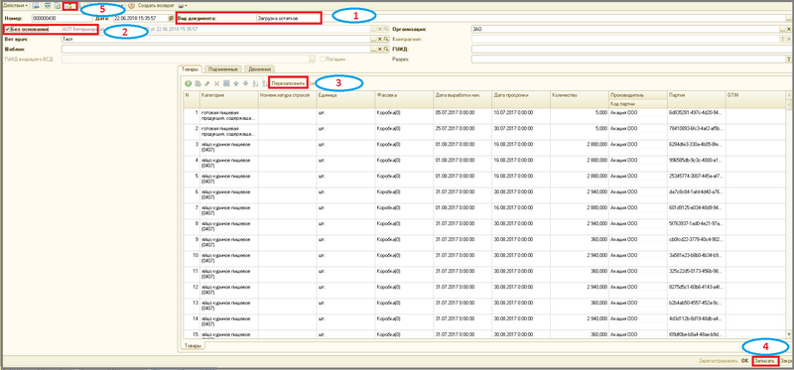794x370 pixels.
Task: Click the Перезаполнить button
Action: [x=288, y=83]
